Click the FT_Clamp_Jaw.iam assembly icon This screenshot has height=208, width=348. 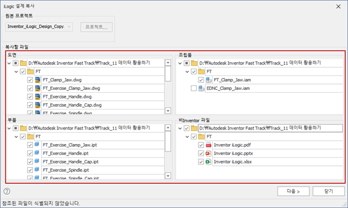[x=209, y=80]
